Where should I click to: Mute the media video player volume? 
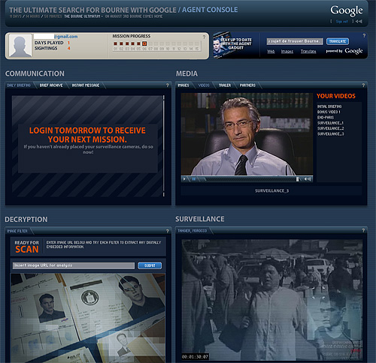(x=308, y=179)
